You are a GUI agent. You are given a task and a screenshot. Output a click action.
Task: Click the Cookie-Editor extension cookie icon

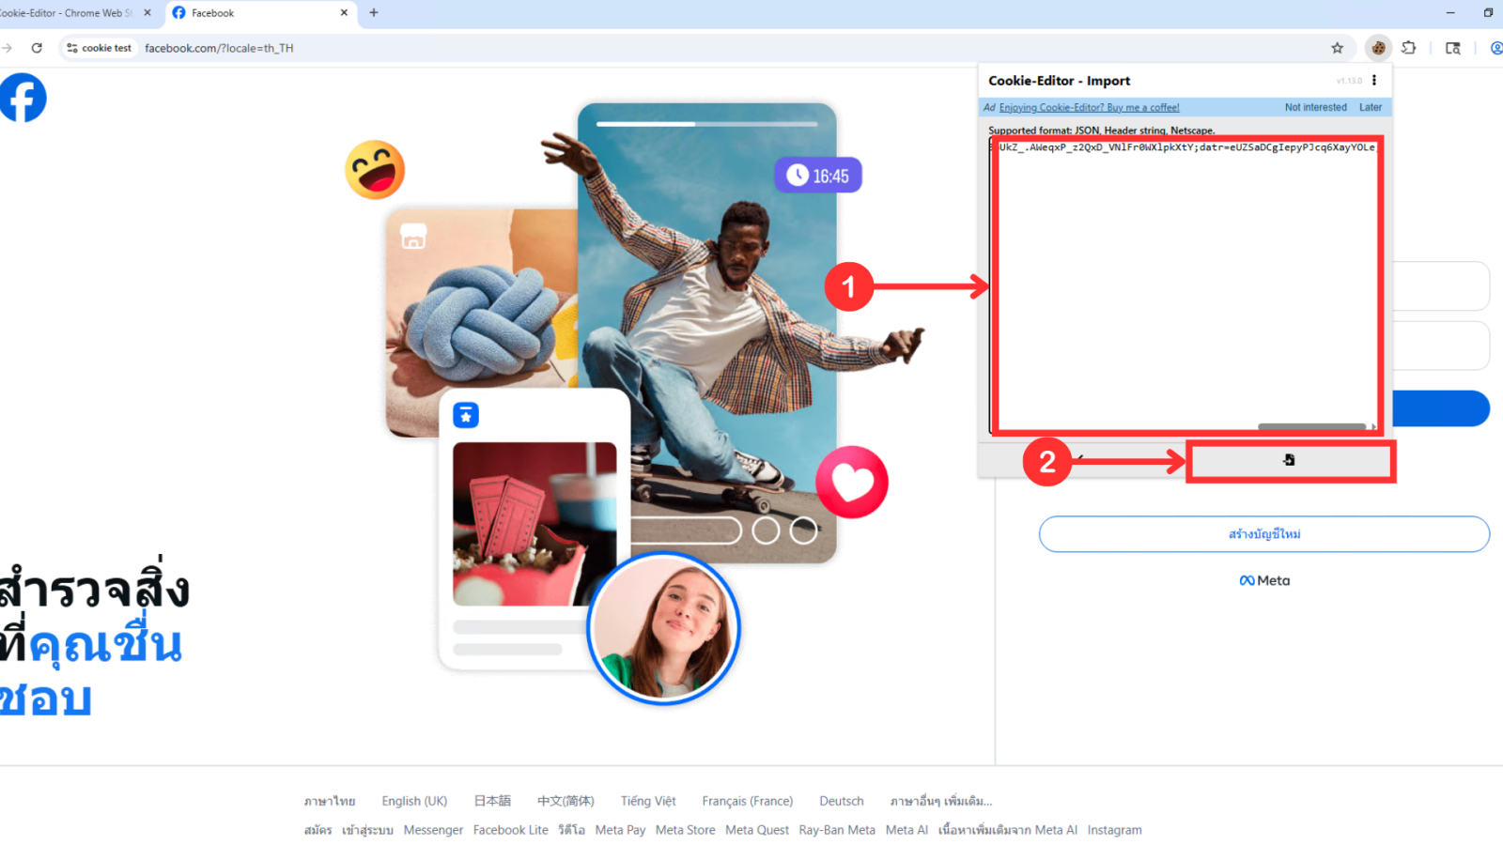click(x=1378, y=48)
